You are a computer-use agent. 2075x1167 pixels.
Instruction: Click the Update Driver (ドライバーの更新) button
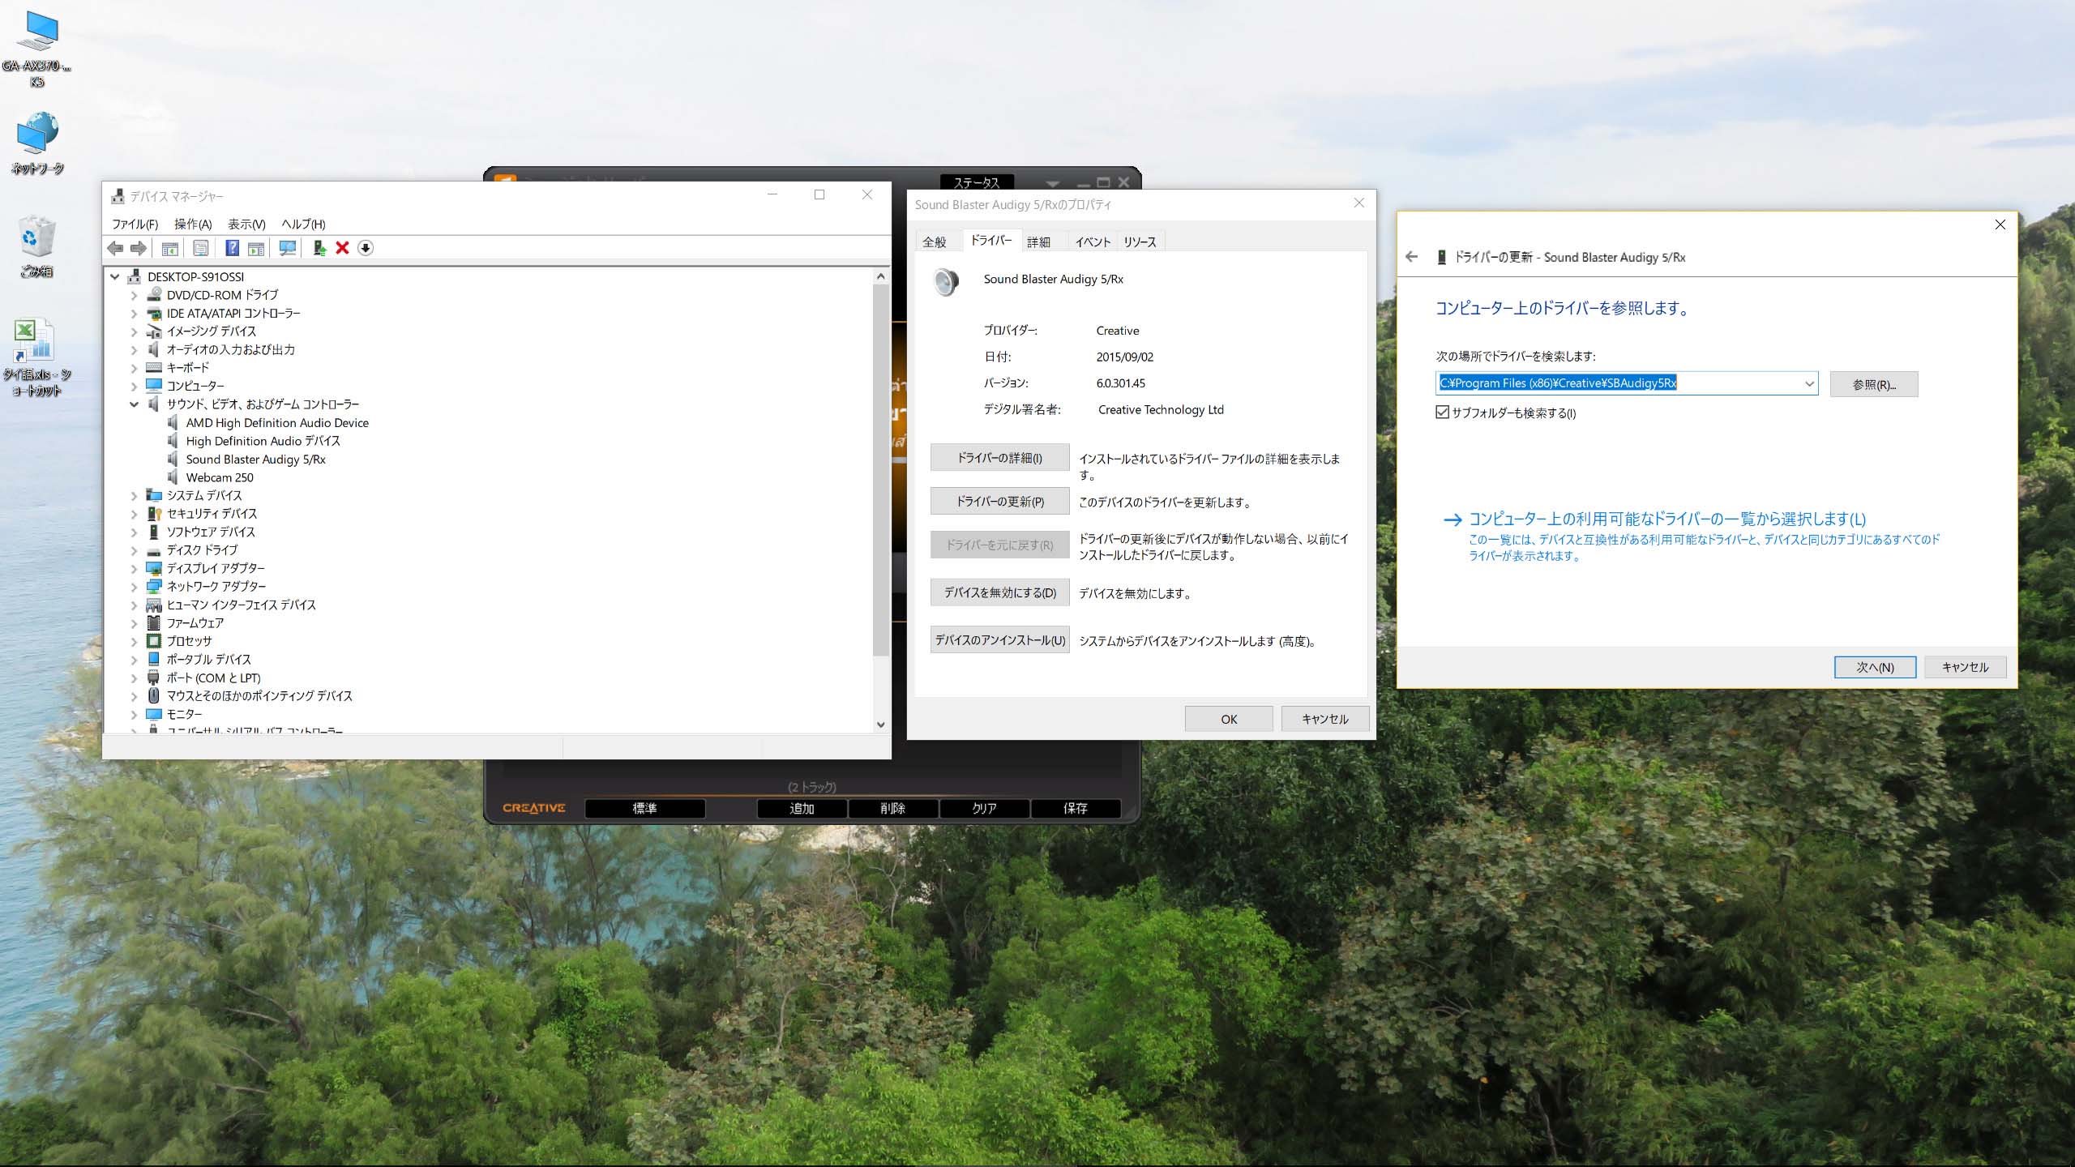(999, 502)
